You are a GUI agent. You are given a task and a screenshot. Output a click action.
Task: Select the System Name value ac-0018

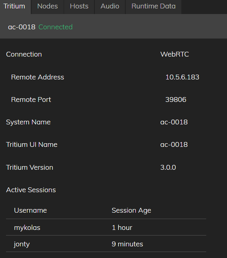click(x=174, y=122)
